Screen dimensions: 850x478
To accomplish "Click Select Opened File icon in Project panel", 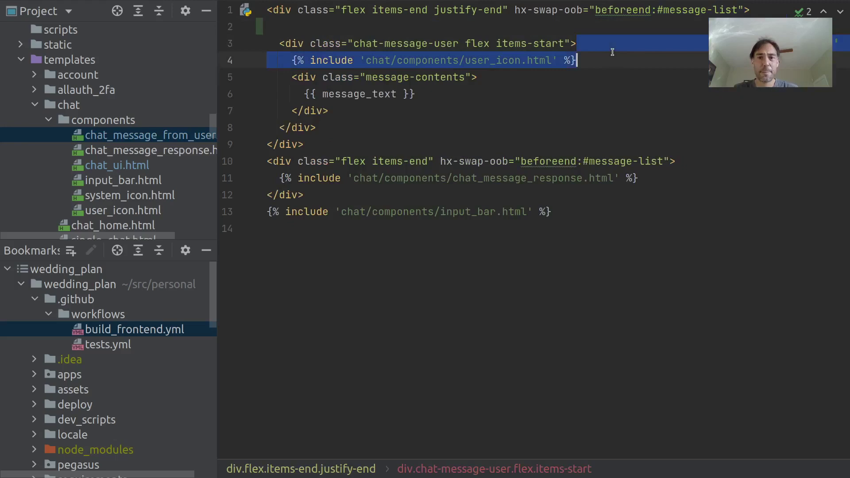I will [x=117, y=11].
